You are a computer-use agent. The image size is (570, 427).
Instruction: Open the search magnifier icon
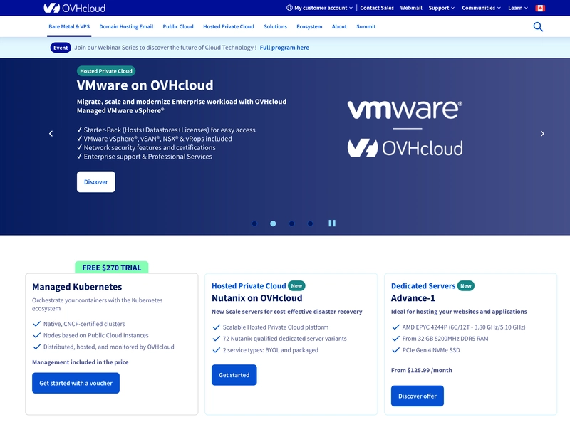538,26
